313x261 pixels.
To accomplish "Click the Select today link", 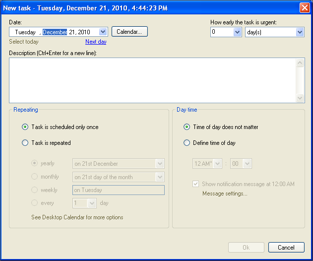I will tap(24, 42).
